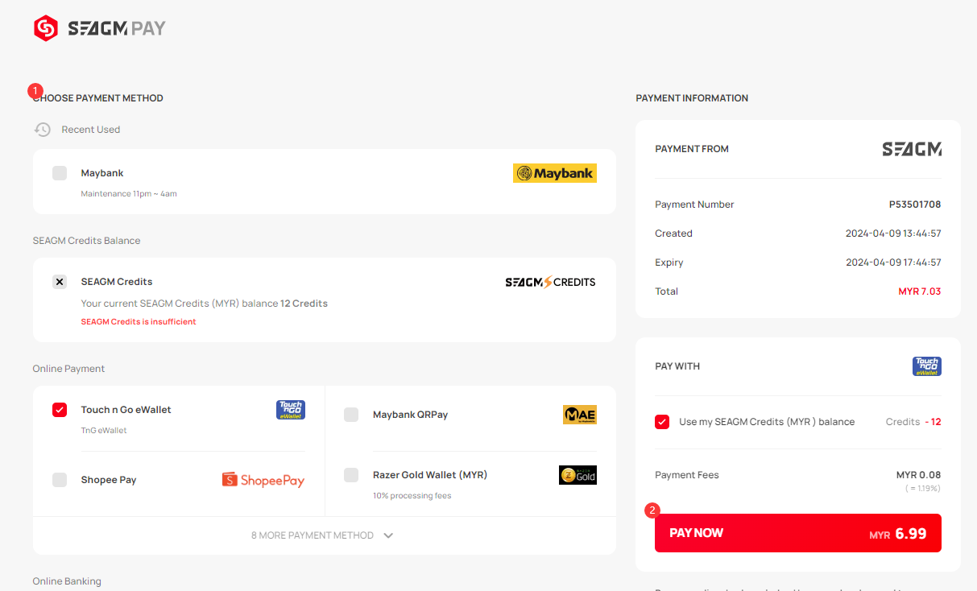The image size is (977, 591).
Task: Click the Touch n Go logo in Pay With
Action: [x=927, y=366]
